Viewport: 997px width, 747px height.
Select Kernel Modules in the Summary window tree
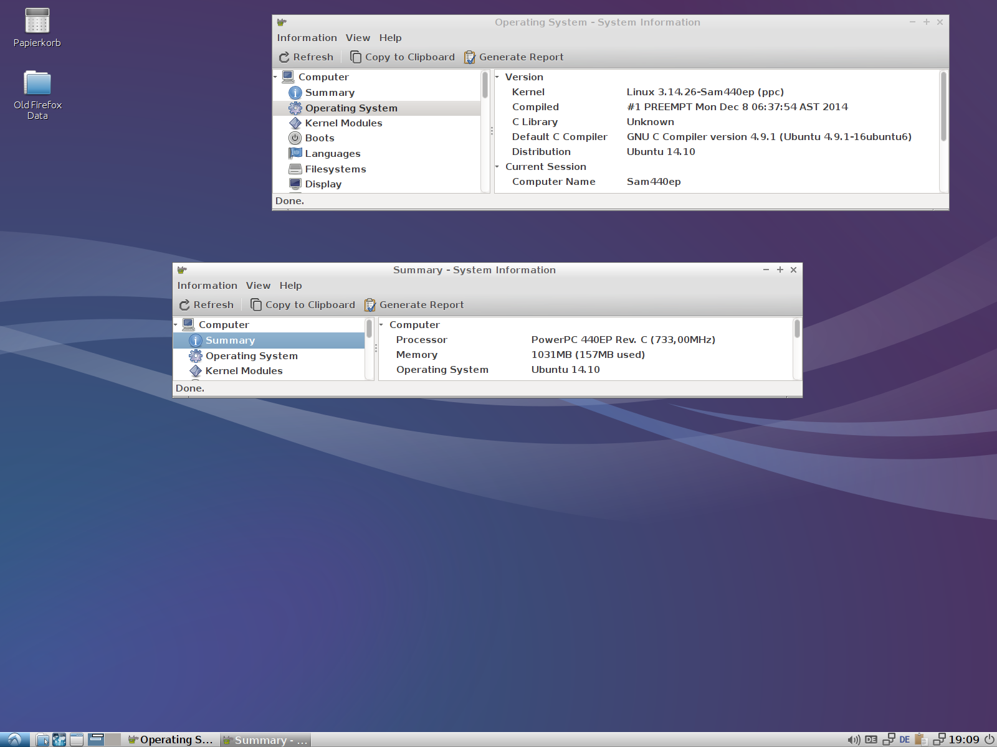pos(244,371)
